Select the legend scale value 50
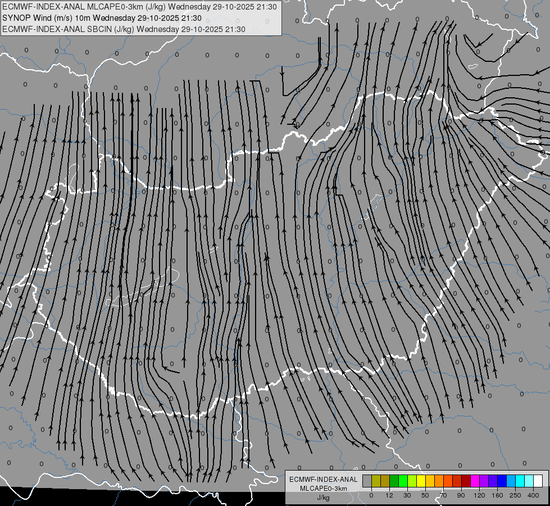This screenshot has height=506, width=550. pos(425,495)
